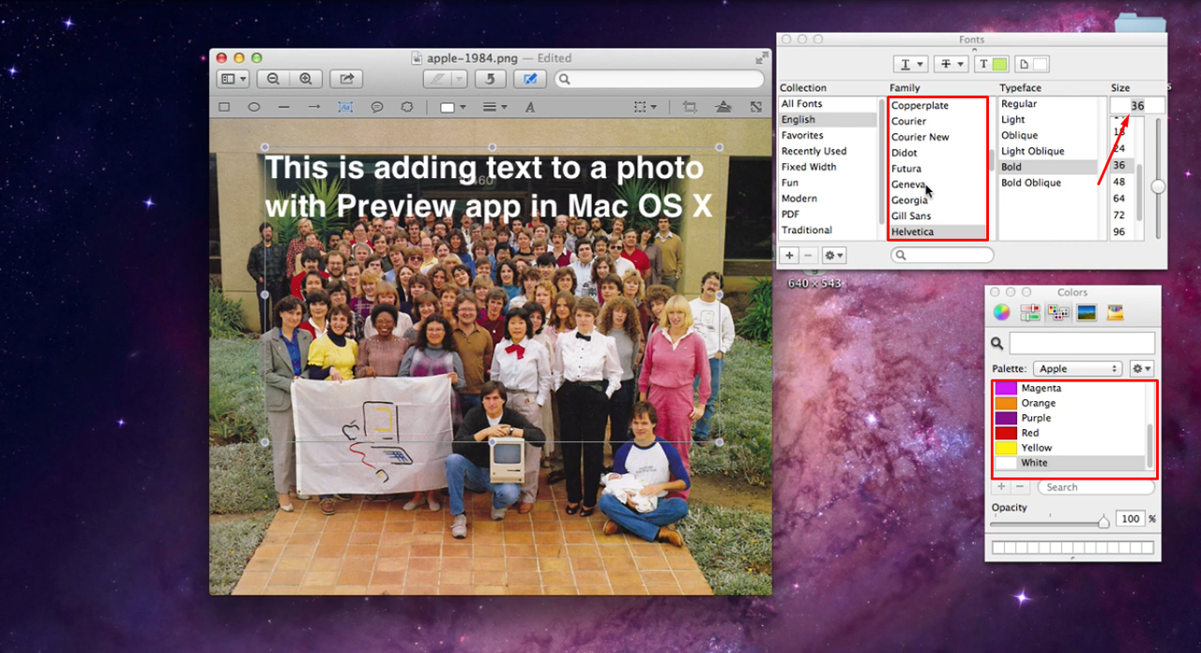Screen dimensions: 1201x653
Task: Switch to the Color Palettes picker
Action: click(x=1059, y=313)
